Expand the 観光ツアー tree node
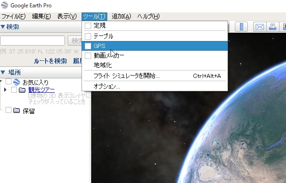The image size is (286, 183). click(x=5, y=90)
